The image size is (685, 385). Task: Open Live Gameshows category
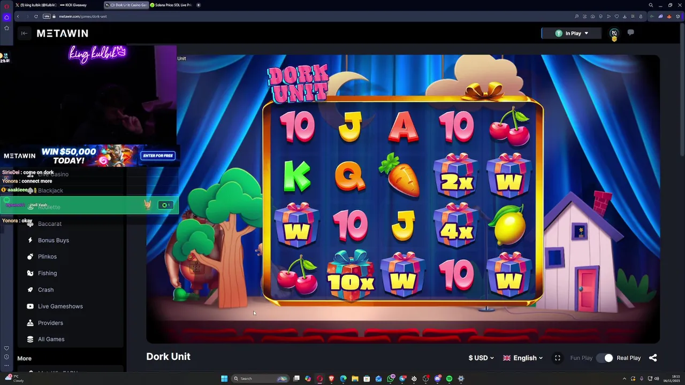[x=60, y=306]
